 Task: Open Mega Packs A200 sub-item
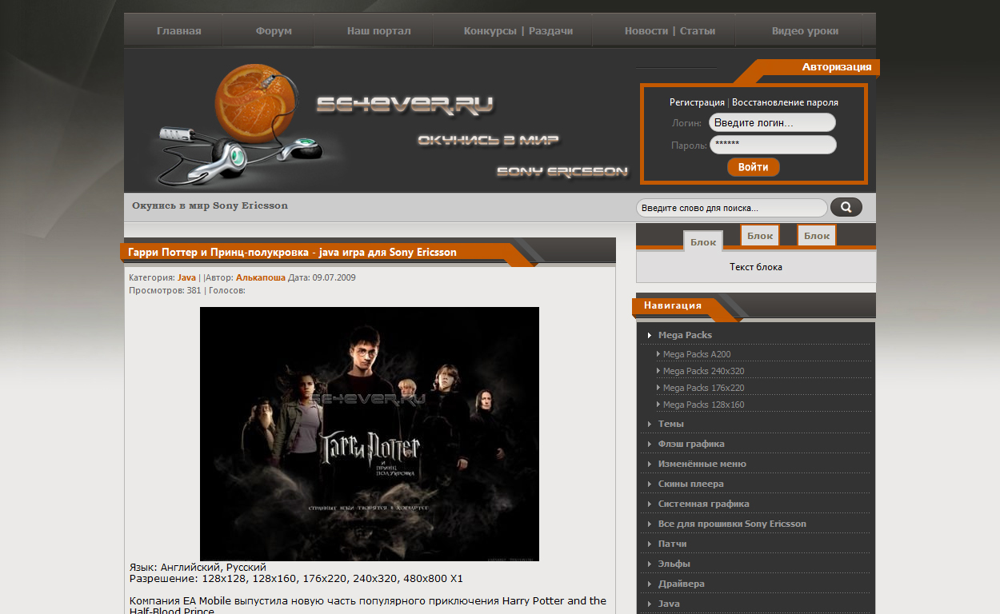(697, 354)
